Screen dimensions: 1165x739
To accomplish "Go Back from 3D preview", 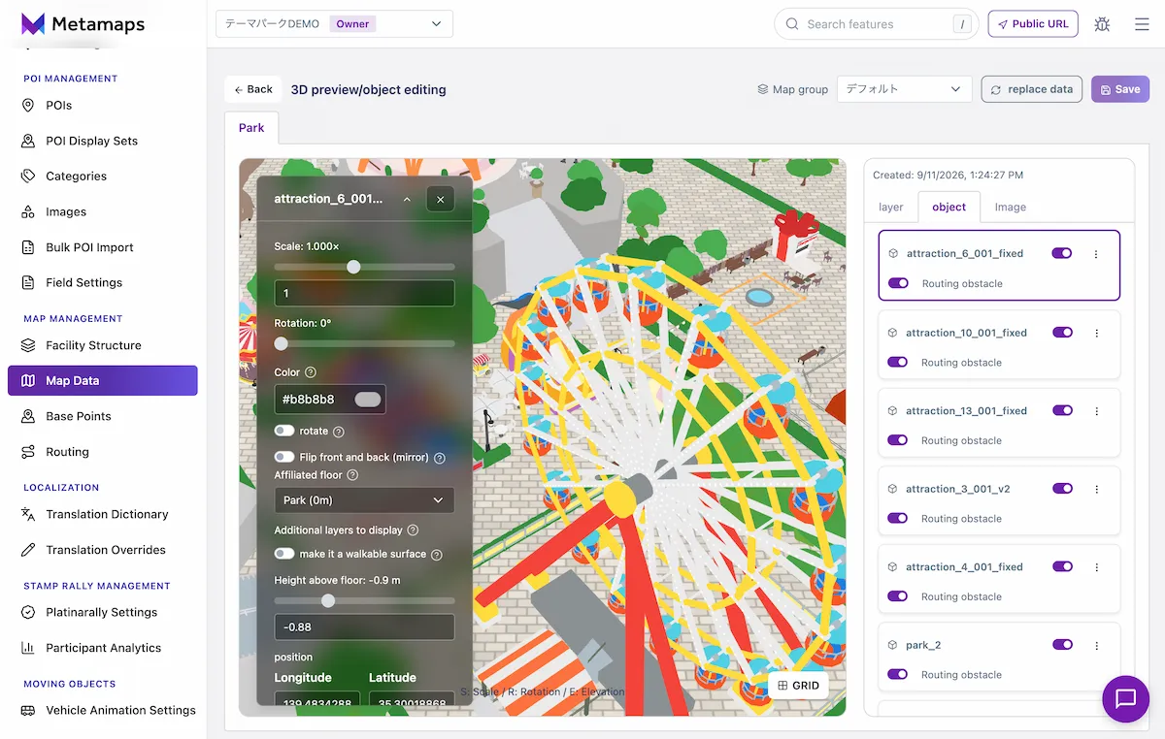I will pos(253,89).
